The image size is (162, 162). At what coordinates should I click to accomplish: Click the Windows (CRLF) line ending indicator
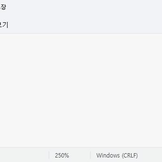coord(117,156)
